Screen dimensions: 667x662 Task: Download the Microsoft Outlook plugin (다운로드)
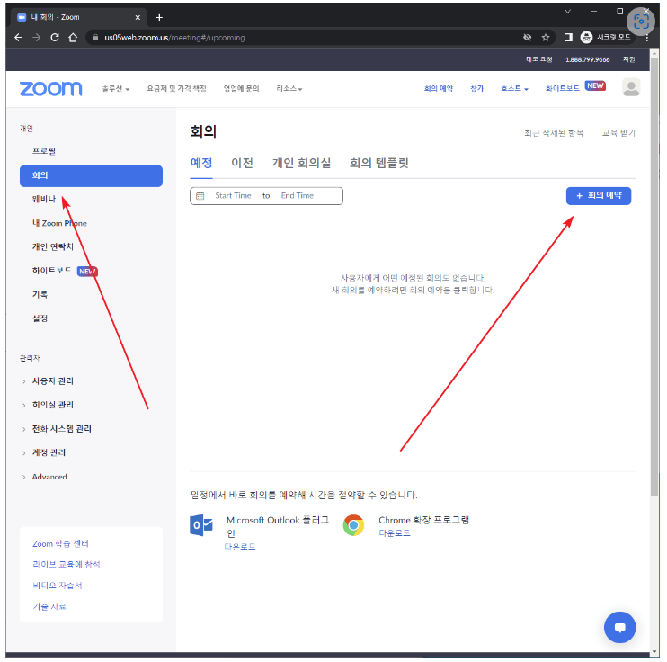tap(240, 547)
